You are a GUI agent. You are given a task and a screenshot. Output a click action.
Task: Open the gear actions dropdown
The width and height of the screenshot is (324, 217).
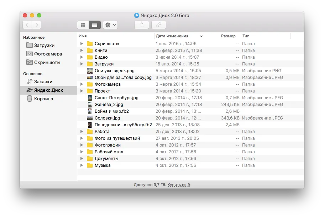[110, 25]
